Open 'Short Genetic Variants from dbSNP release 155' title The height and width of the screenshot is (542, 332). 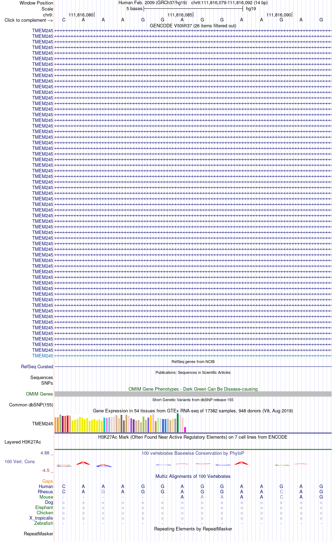click(x=193, y=400)
